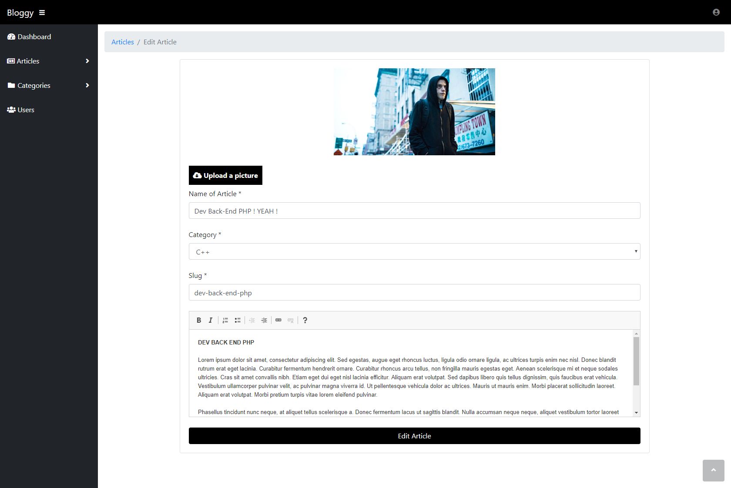Click the 'Lorem ipsum dolor sit amet' paragraph
This screenshot has width=731, height=488.
click(408, 377)
